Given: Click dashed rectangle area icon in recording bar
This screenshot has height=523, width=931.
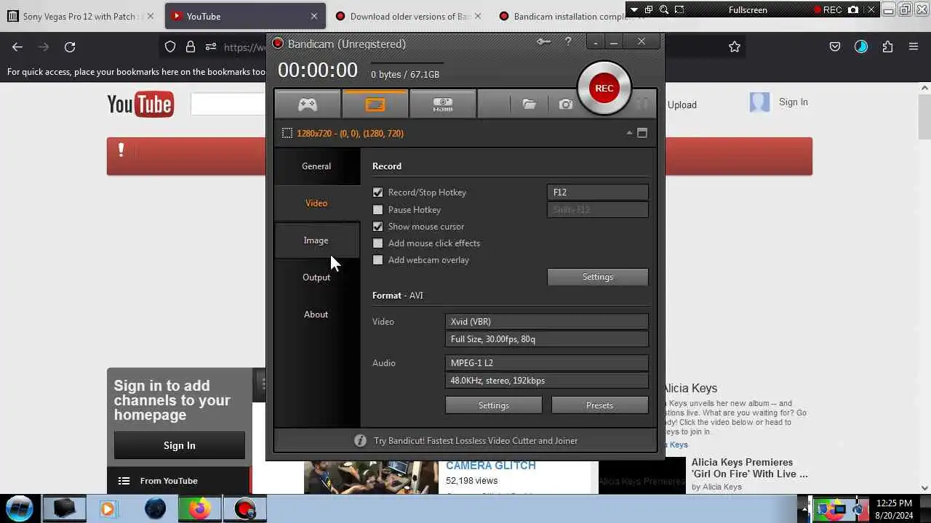Looking at the screenshot, I should point(679,9).
